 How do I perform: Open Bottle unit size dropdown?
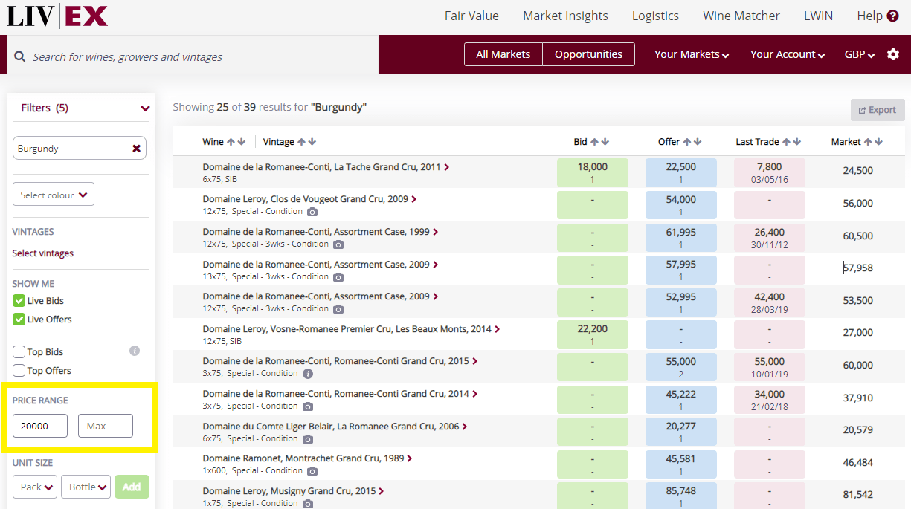(86, 487)
